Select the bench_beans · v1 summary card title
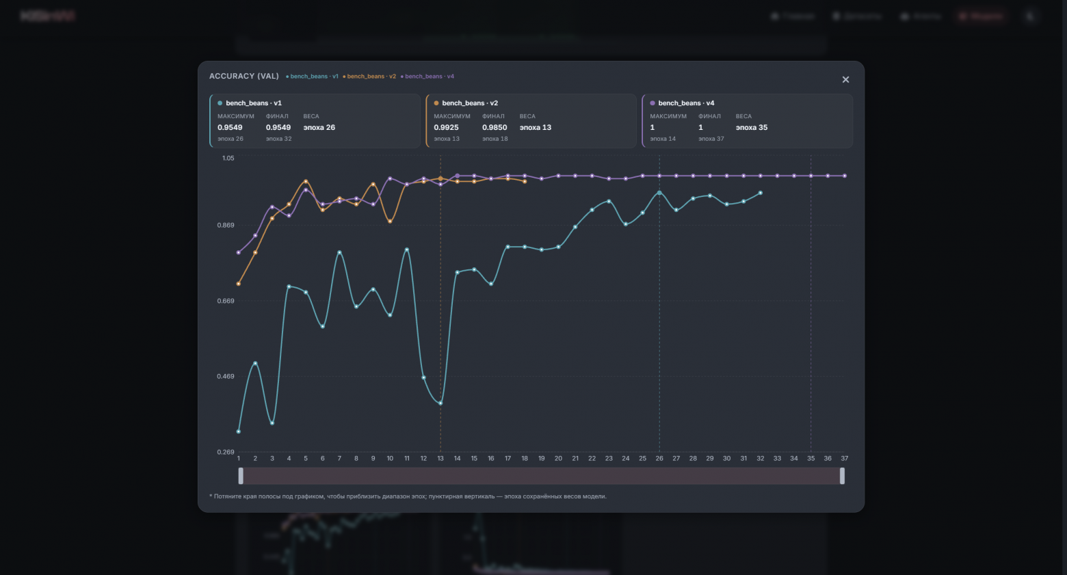 click(x=254, y=103)
